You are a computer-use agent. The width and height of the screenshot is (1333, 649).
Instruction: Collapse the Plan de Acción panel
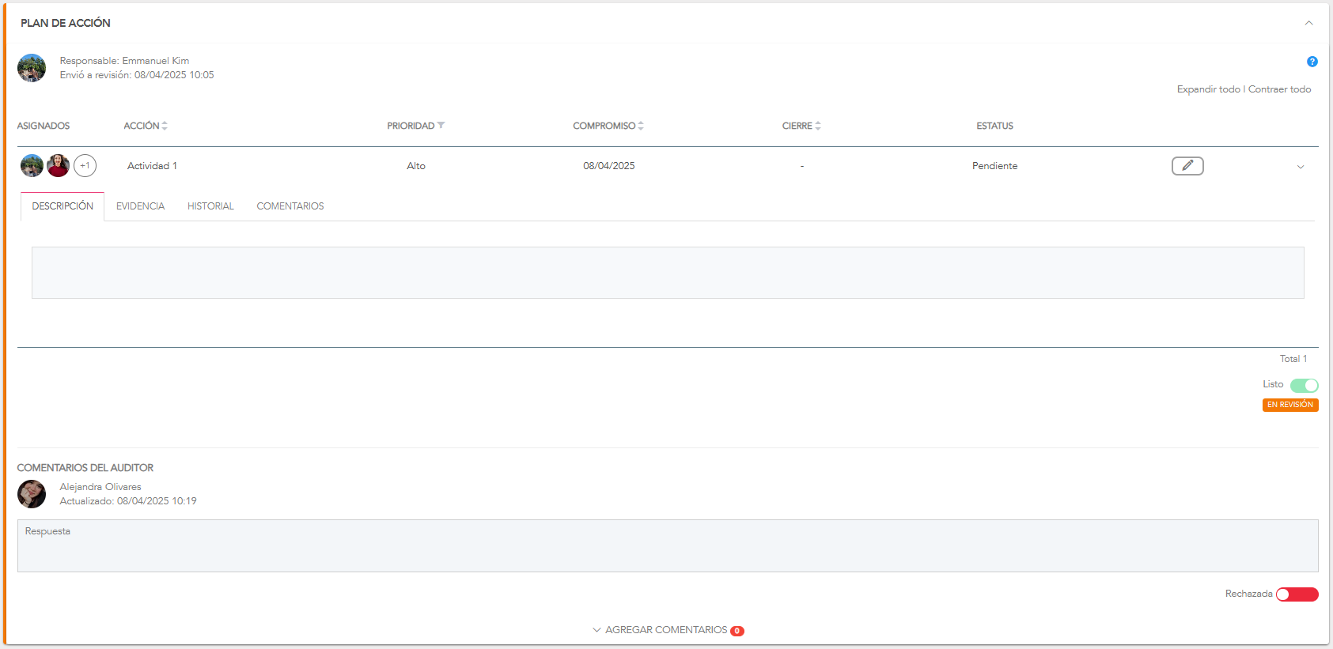1308,23
